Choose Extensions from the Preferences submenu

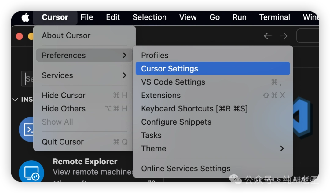click(161, 95)
